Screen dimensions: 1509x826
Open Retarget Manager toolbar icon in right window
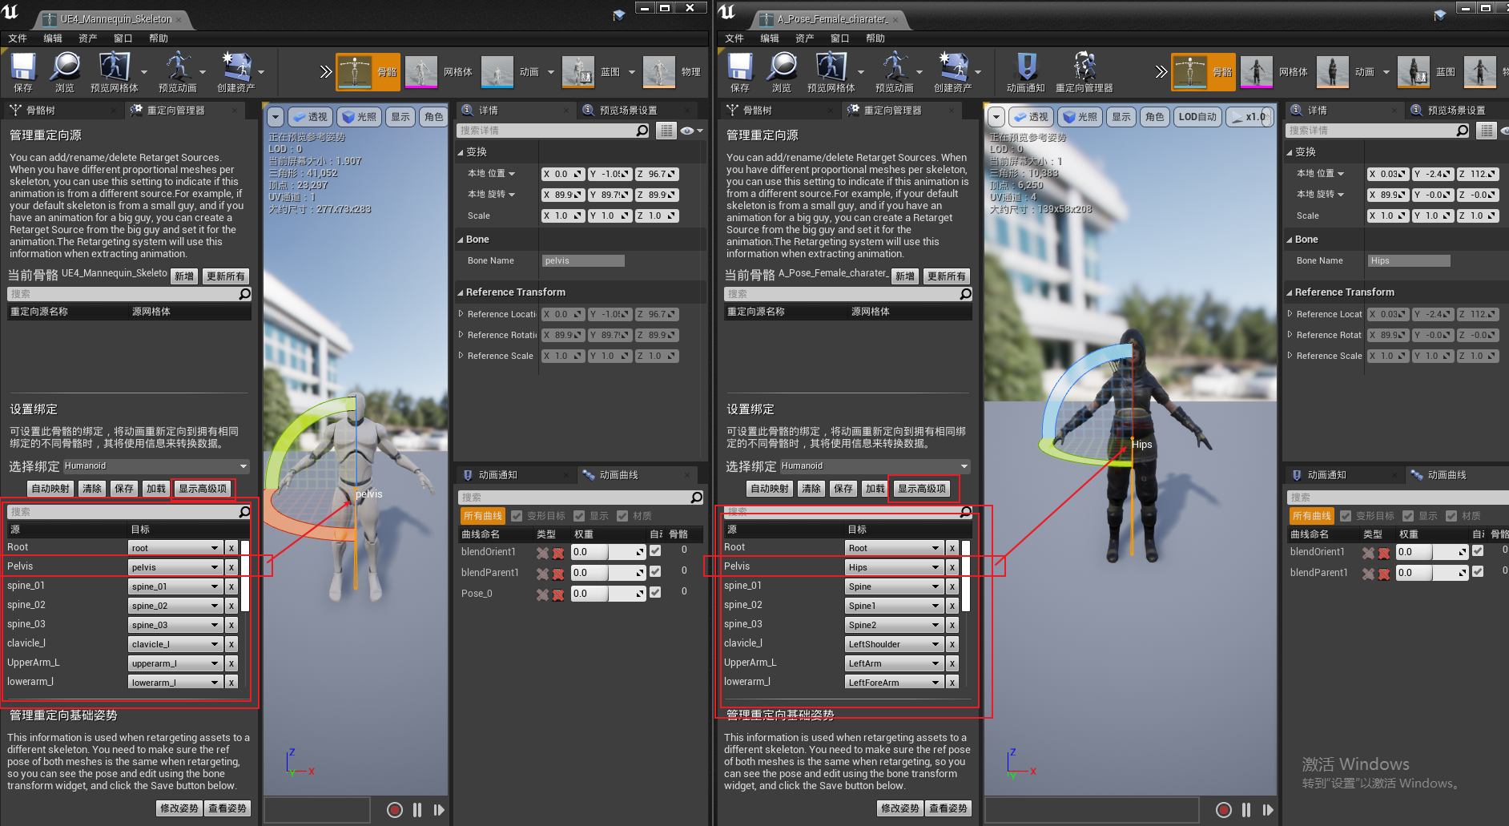[1084, 72]
